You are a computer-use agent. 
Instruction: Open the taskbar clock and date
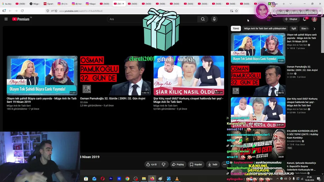coord(309,179)
